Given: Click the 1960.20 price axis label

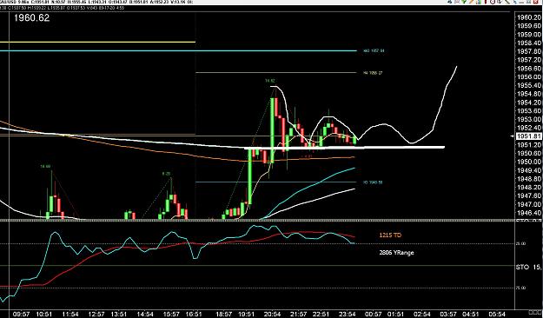Looking at the screenshot, I should [x=528, y=17].
